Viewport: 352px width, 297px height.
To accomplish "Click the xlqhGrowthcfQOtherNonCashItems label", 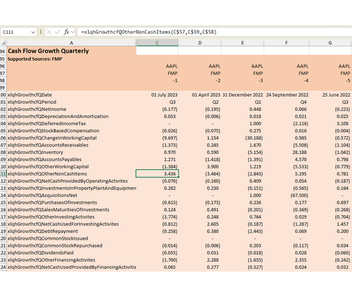I will coord(47,174).
